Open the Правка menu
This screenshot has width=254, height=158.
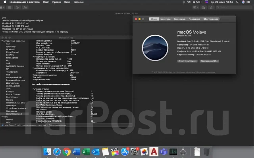point(57,2)
